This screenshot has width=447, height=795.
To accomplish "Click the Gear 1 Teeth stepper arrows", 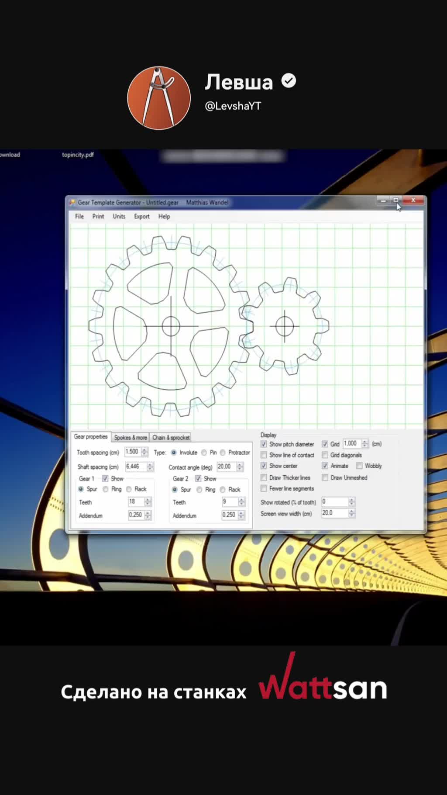I will coord(148,502).
